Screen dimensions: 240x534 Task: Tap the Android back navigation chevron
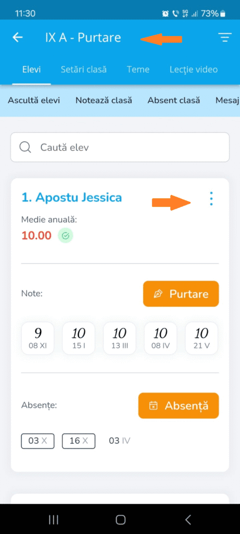[187, 519]
